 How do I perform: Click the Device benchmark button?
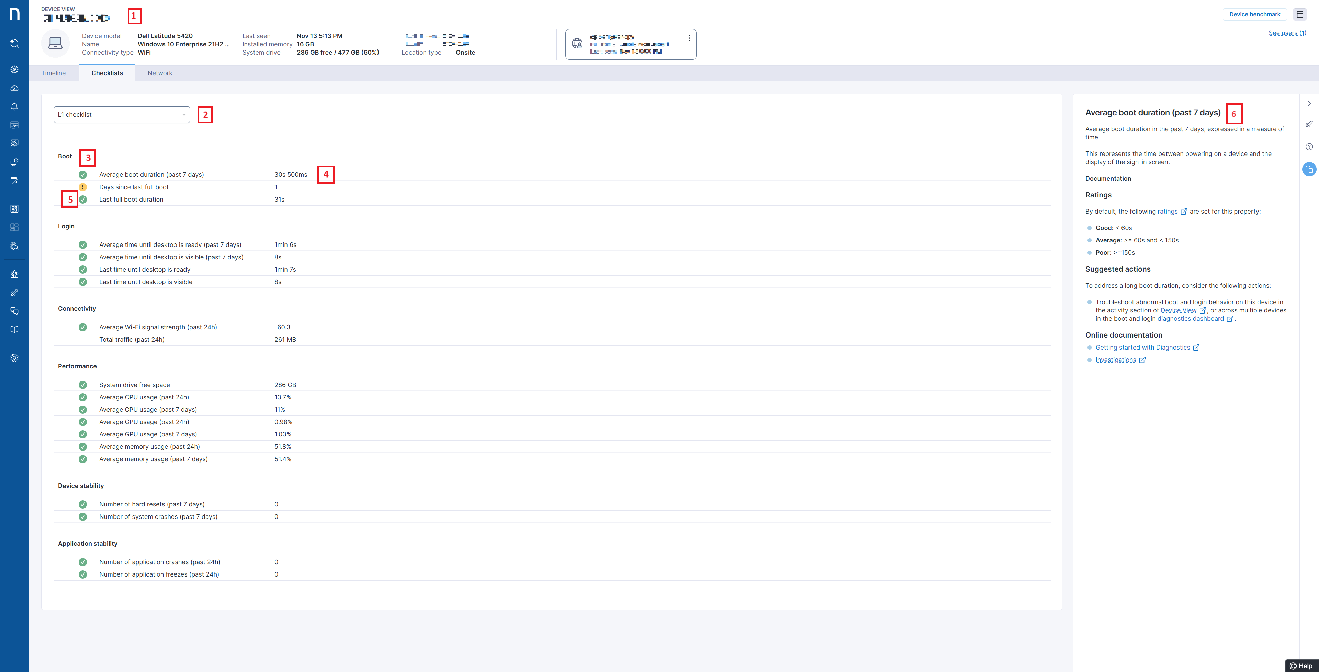tap(1254, 14)
